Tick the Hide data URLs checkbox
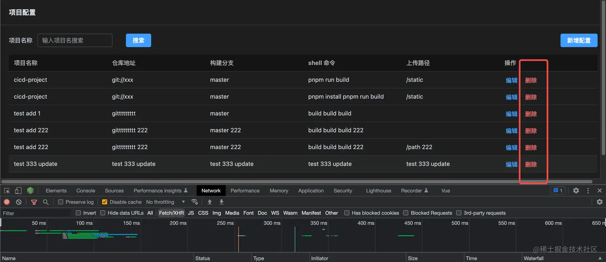 [x=103, y=213]
